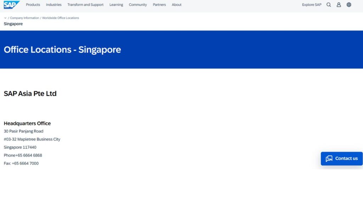Viewport: 363px width, 203px height.
Task: Click the SAP Asia Pte Ltd heading
Action: point(30,94)
